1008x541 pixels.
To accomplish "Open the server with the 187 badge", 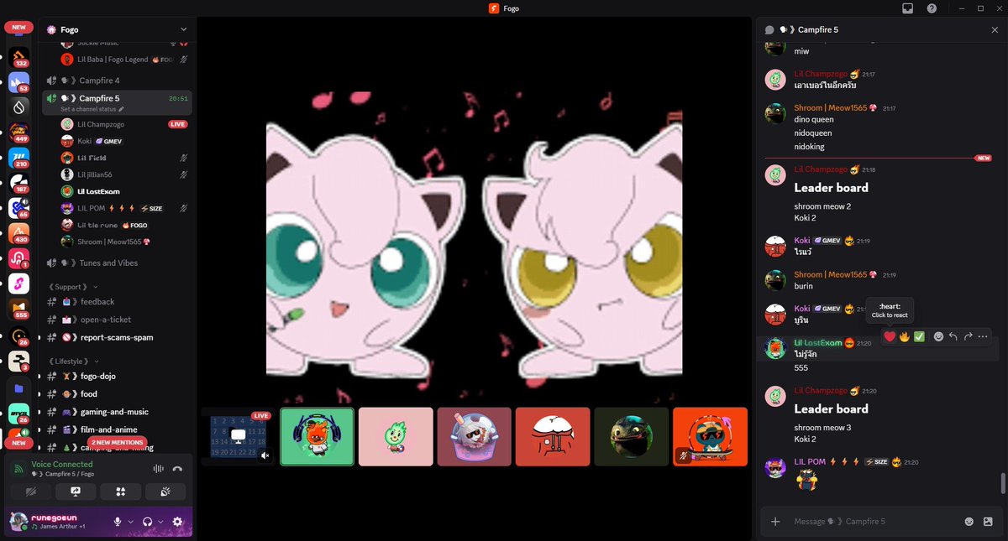I will 18,183.
